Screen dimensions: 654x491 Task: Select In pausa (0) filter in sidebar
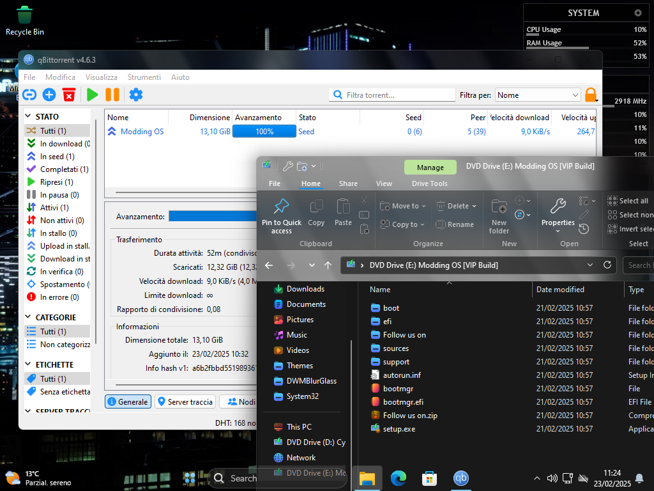click(x=57, y=195)
